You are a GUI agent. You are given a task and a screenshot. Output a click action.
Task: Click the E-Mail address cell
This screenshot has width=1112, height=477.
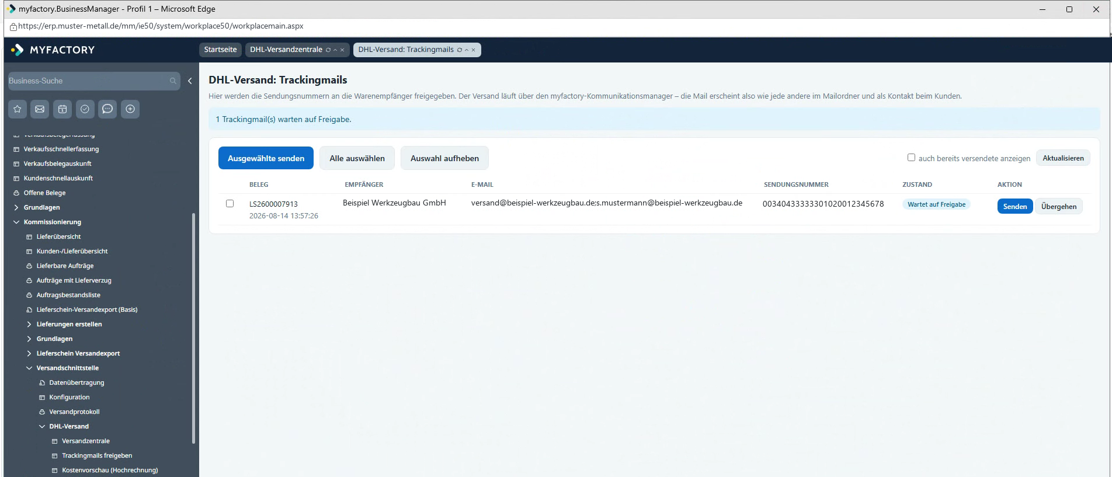tap(607, 203)
